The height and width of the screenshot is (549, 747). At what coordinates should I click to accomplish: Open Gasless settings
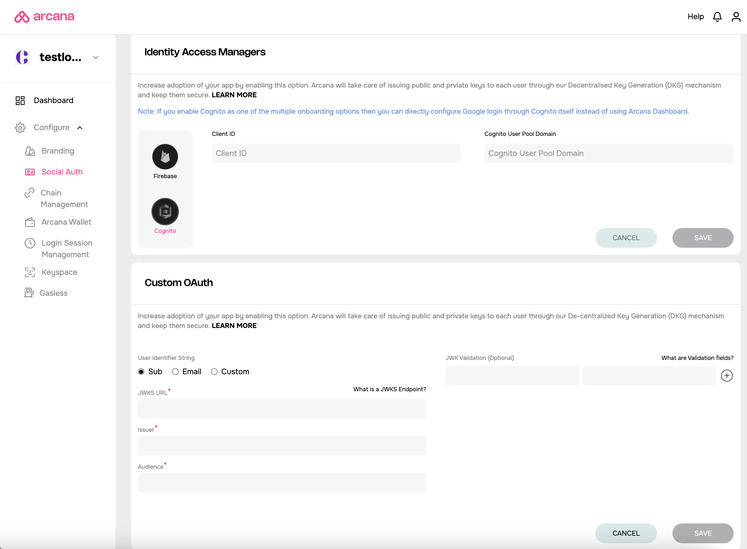tap(54, 293)
